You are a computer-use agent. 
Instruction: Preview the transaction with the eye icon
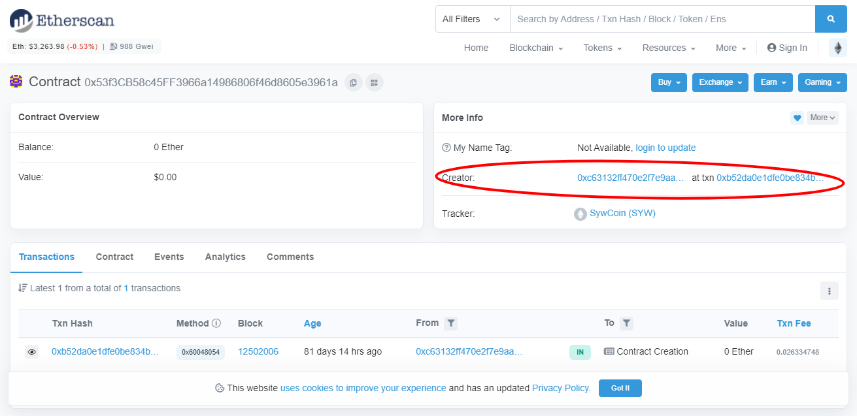tap(31, 352)
